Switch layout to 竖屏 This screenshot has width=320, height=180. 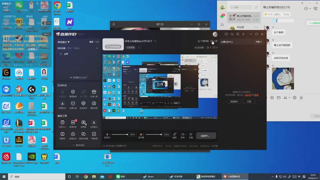tap(97, 42)
